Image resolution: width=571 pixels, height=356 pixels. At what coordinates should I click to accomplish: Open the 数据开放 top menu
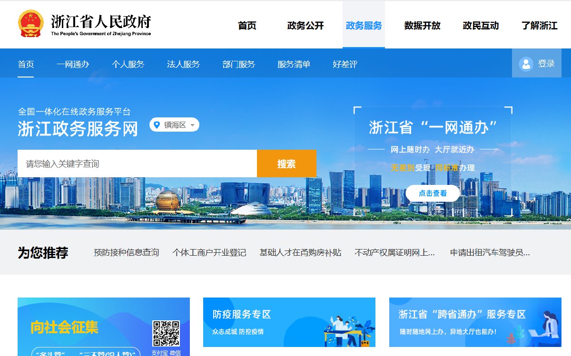pyautogui.click(x=422, y=26)
